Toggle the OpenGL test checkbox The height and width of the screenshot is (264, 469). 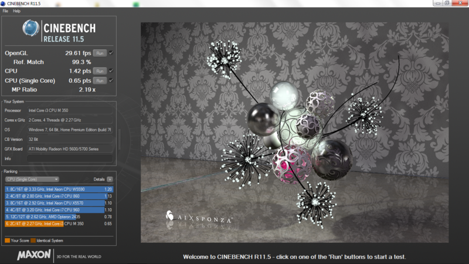pyautogui.click(x=111, y=53)
